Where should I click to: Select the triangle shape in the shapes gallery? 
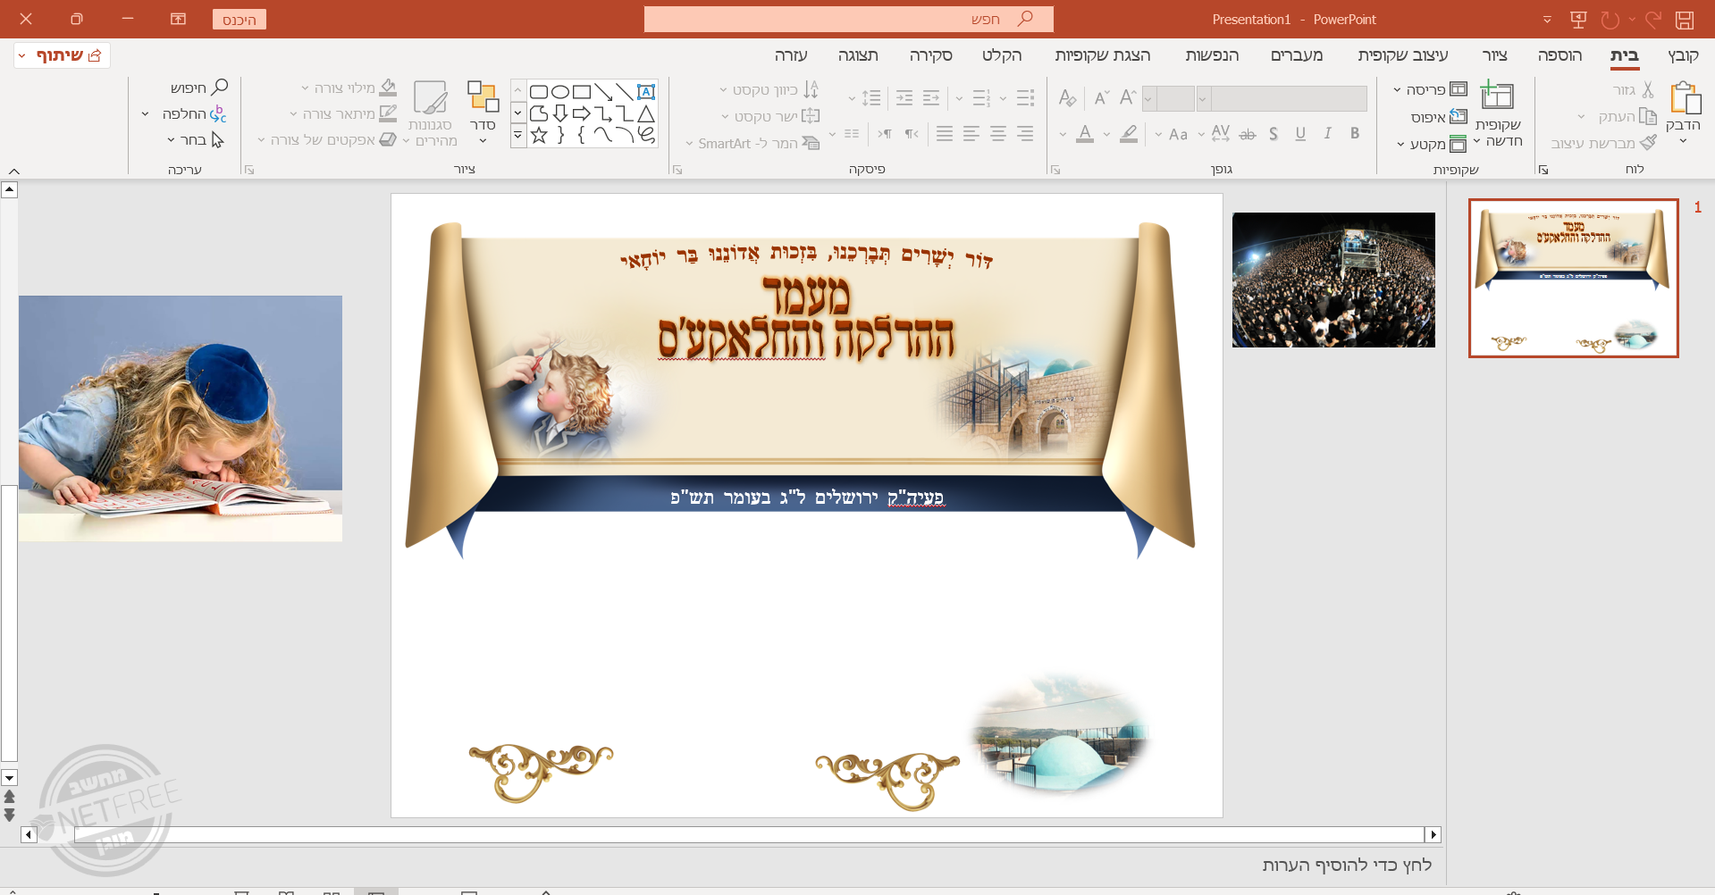tap(646, 113)
